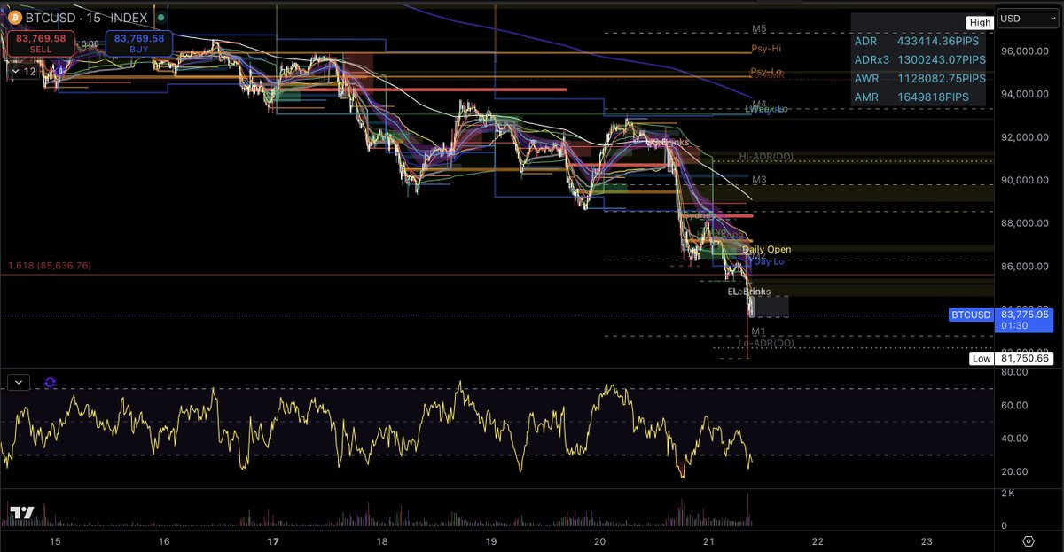Expand the collapsed 12 indicators legend
1064x552 pixels.
coord(23,71)
